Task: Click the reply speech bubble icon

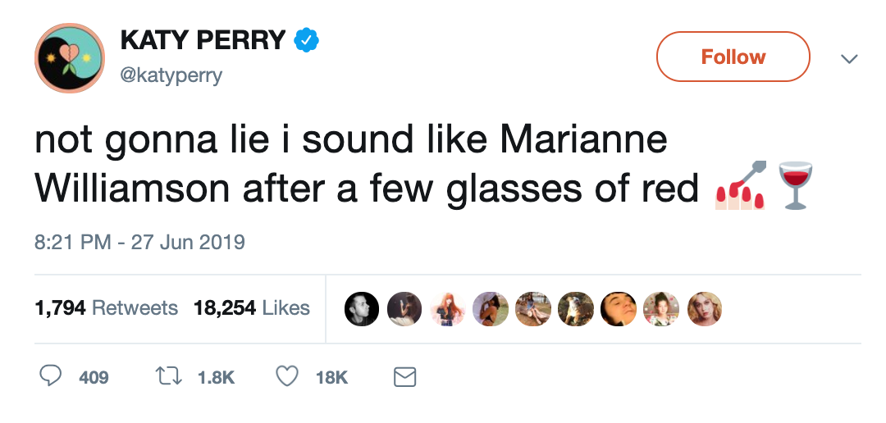Action: point(51,376)
